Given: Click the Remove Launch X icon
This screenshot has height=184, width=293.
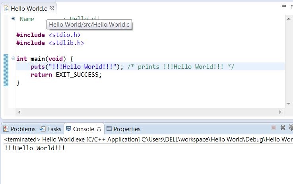Looking at the screenshot, I should click(x=283, y=128).
